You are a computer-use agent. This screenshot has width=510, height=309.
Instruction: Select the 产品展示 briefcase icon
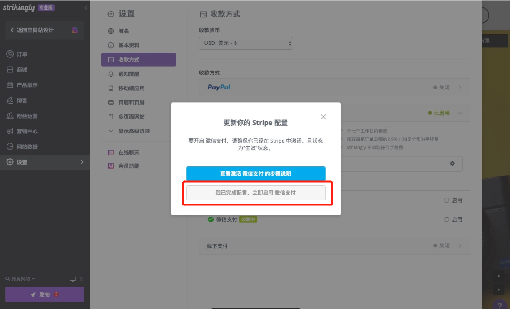pos(10,85)
